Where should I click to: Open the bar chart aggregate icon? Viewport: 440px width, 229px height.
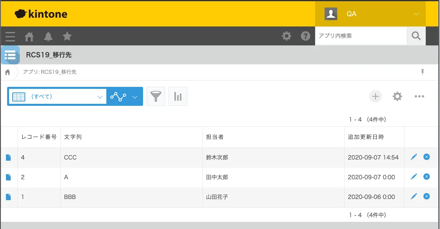click(178, 96)
